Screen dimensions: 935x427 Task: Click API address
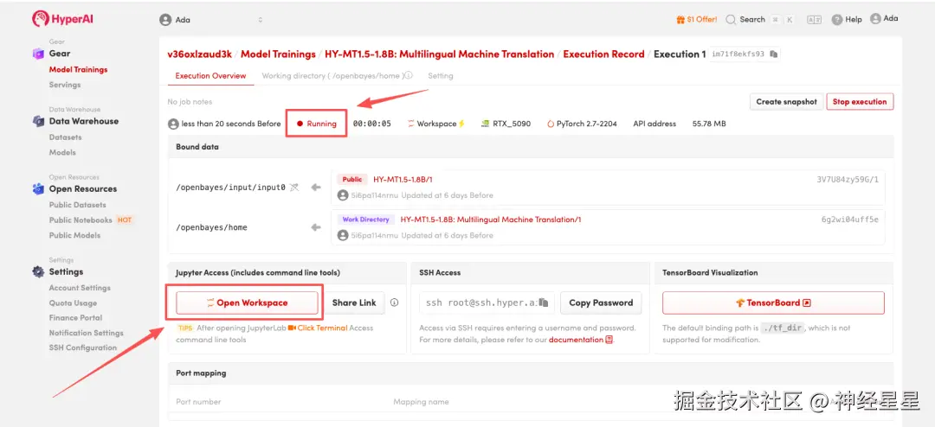coord(654,124)
